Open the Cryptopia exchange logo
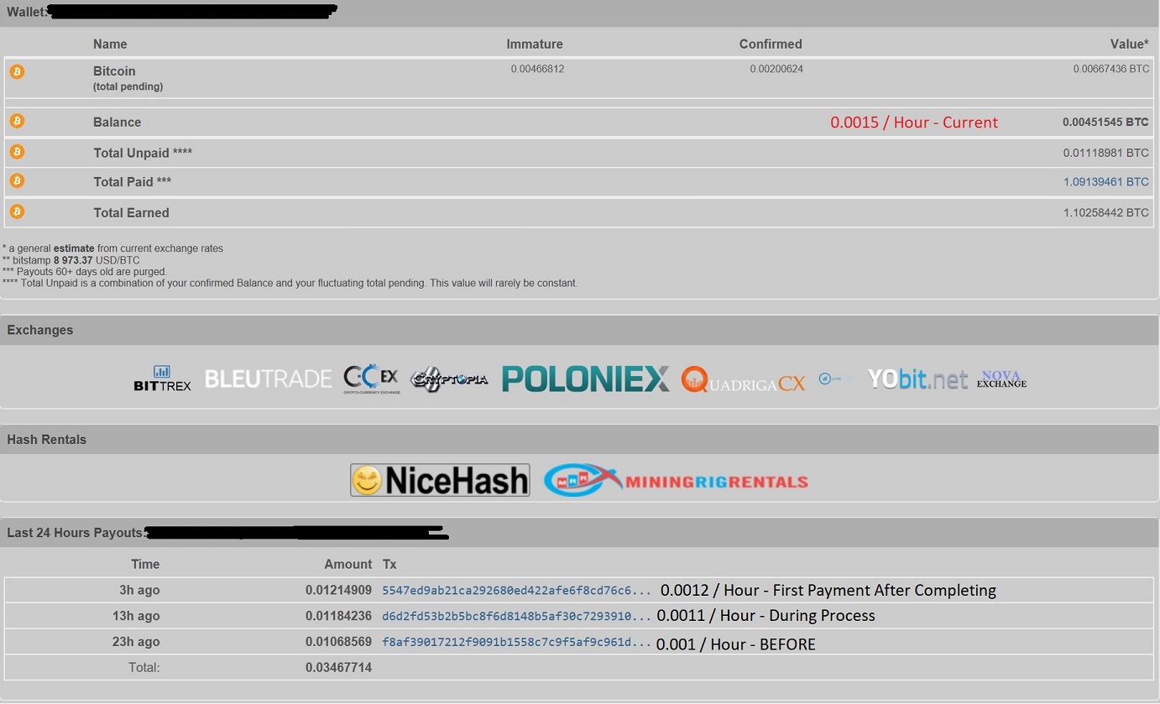1160x704 pixels. tap(449, 379)
